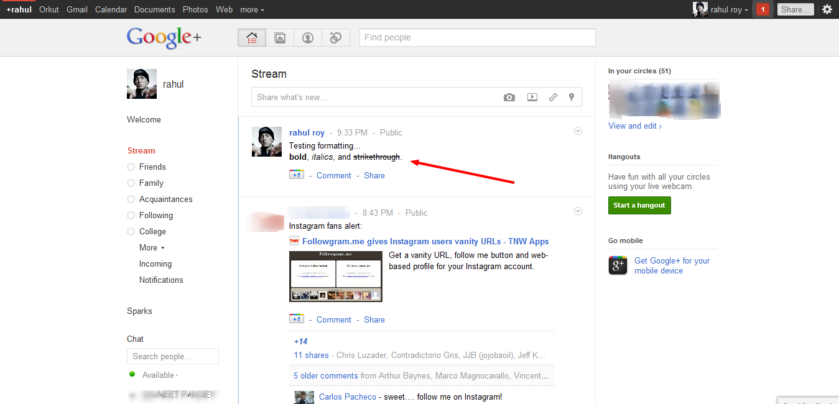Click Share on rahul roy's post
The width and height of the screenshot is (839, 404).
(374, 175)
